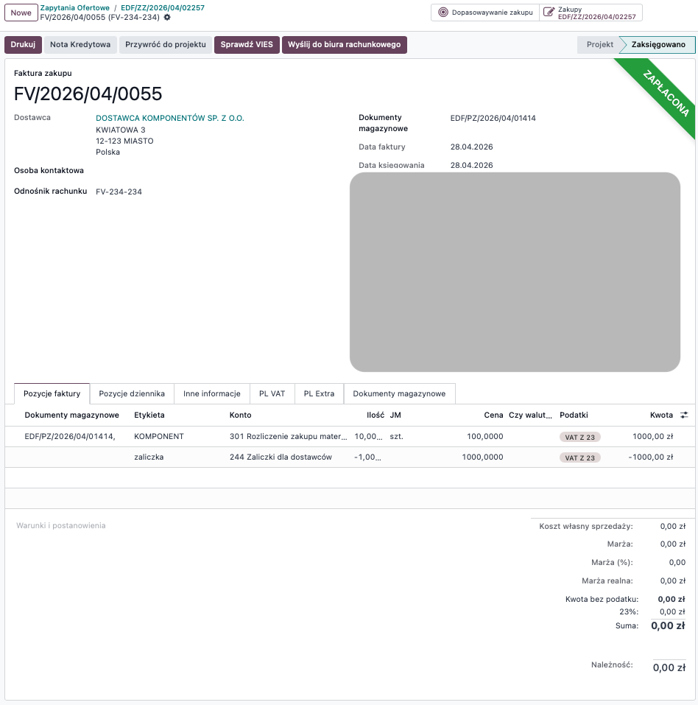The width and height of the screenshot is (698, 705).
Task: Click Przywróć do projektu
Action: click(166, 45)
